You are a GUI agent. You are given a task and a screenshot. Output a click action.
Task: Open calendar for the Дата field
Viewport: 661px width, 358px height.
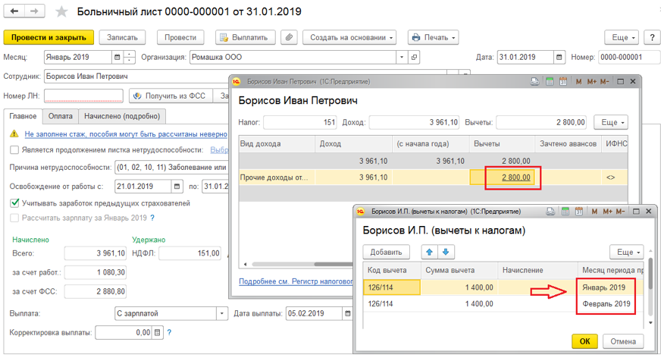(x=559, y=58)
